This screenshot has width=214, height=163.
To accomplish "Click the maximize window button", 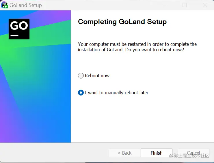I will [x=185, y=5].
